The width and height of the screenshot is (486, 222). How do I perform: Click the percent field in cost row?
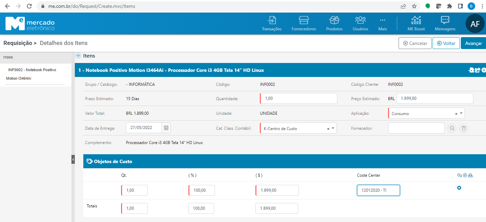point(202,190)
